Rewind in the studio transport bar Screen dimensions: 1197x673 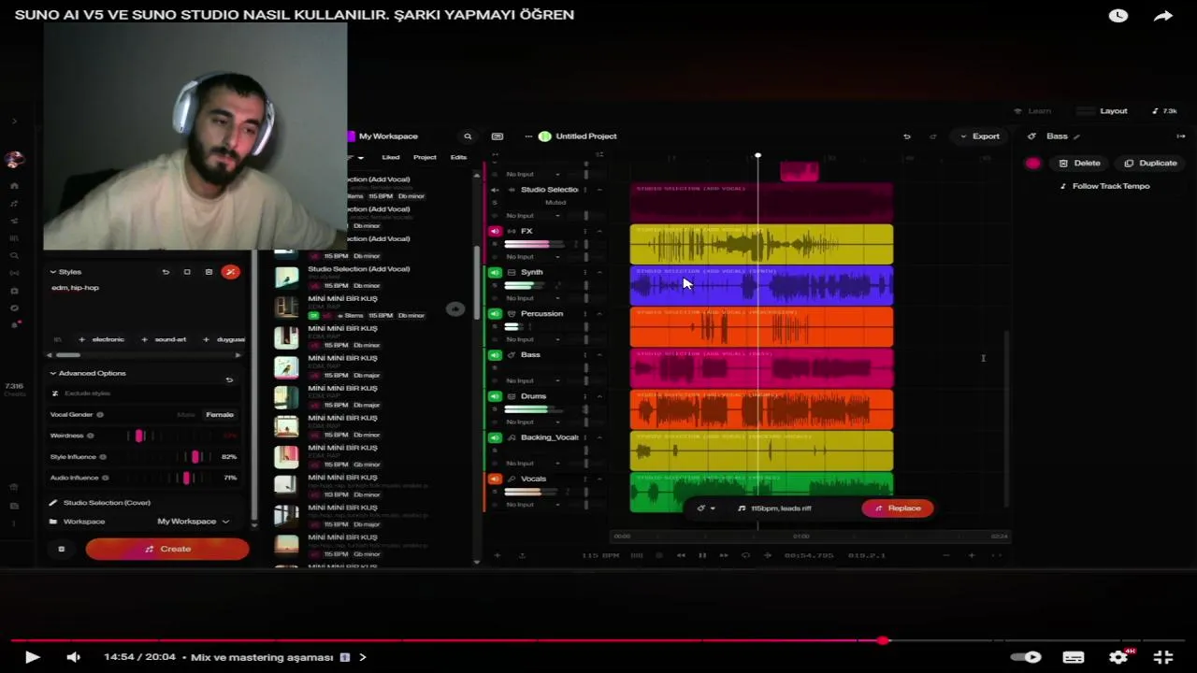[x=681, y=555]
